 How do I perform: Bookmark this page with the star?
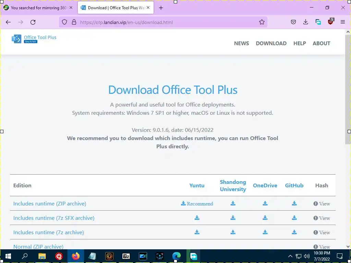pos(262,22)
